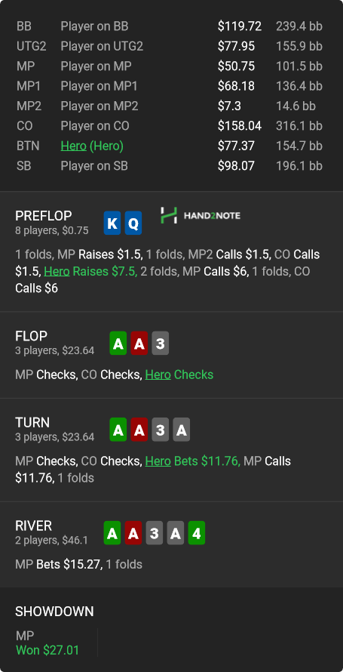Select the Player on CO row

[171, 126]
